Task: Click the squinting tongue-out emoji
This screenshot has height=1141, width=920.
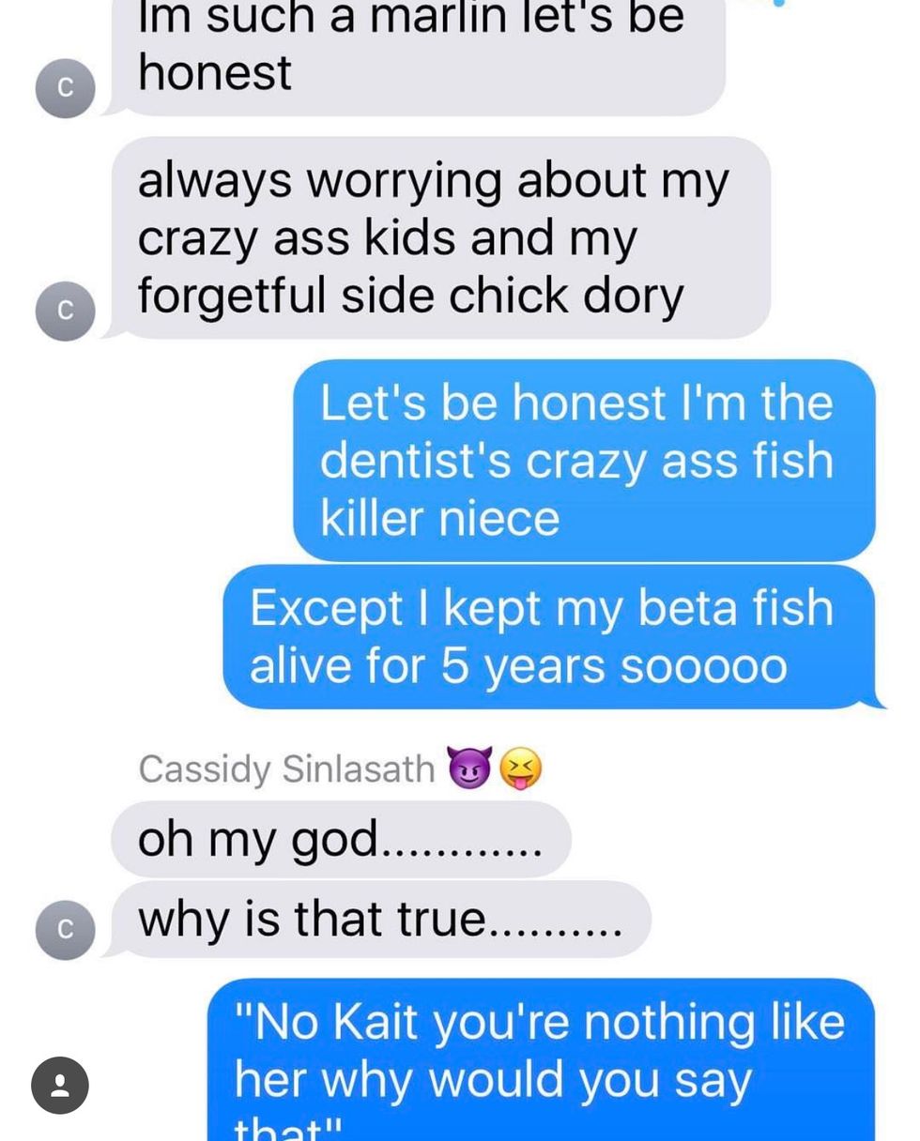Action: coord(521,769)
